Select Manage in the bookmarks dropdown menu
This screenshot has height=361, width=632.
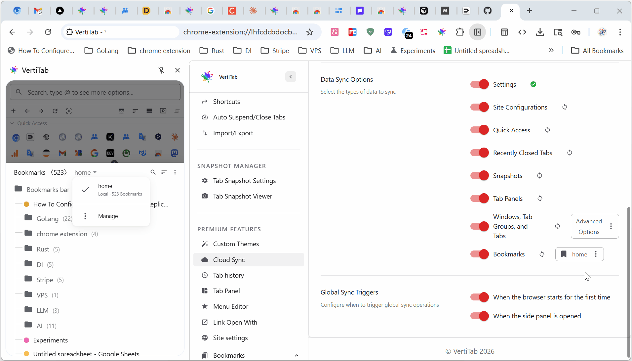pyautogui.click(x=108, y=216)
